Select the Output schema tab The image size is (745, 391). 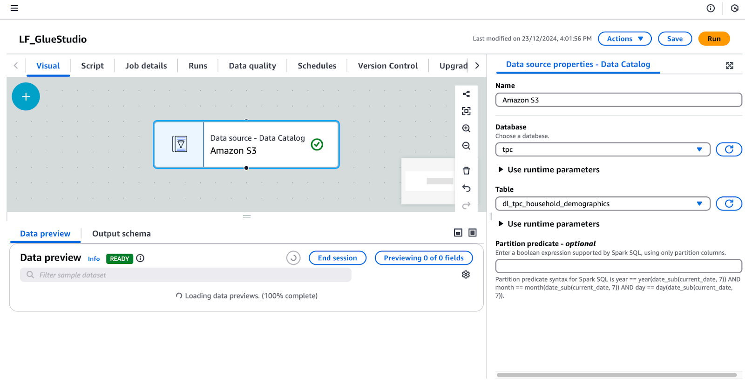(x=122, y=234)
